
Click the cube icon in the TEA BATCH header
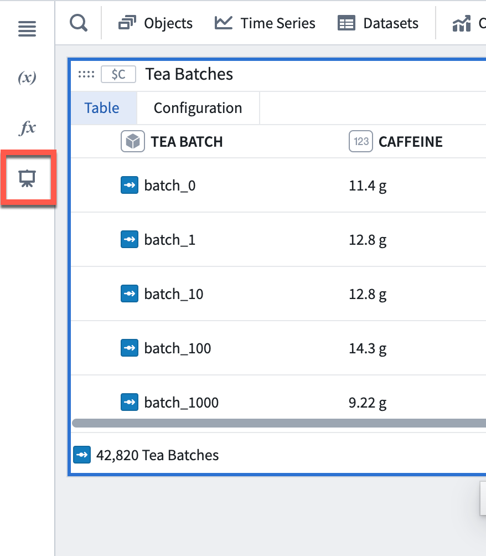133,141
